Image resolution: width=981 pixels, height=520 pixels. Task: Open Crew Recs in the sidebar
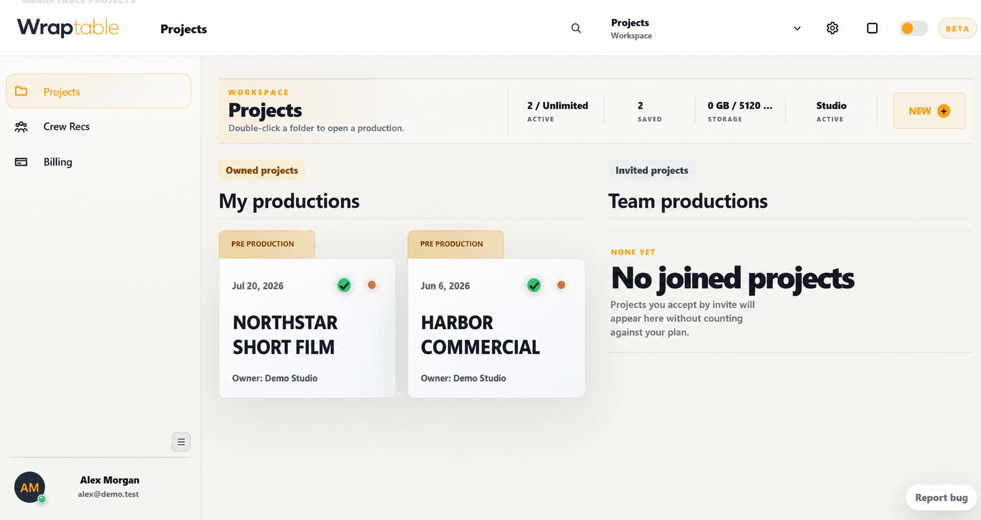98,126
